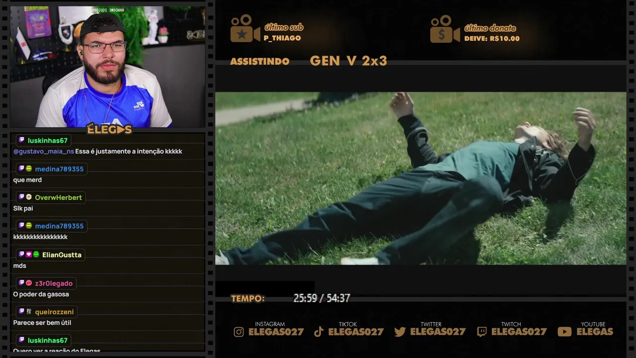
Task: Click the title 'GEN V 2x3'
Action: tap(348, 61)
